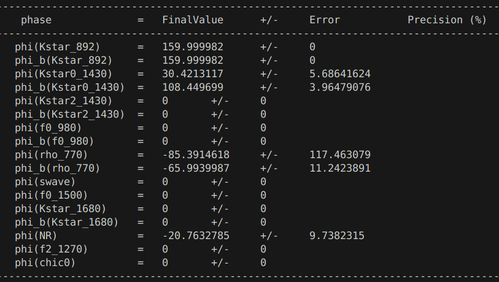This screenshot has height=282, width=499.
Task: Select the phi(Kstar_1680) label
Action: click(61, 208)
